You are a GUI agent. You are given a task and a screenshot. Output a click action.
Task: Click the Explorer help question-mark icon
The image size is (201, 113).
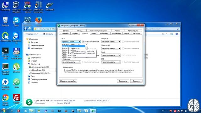tap(177, 34)
